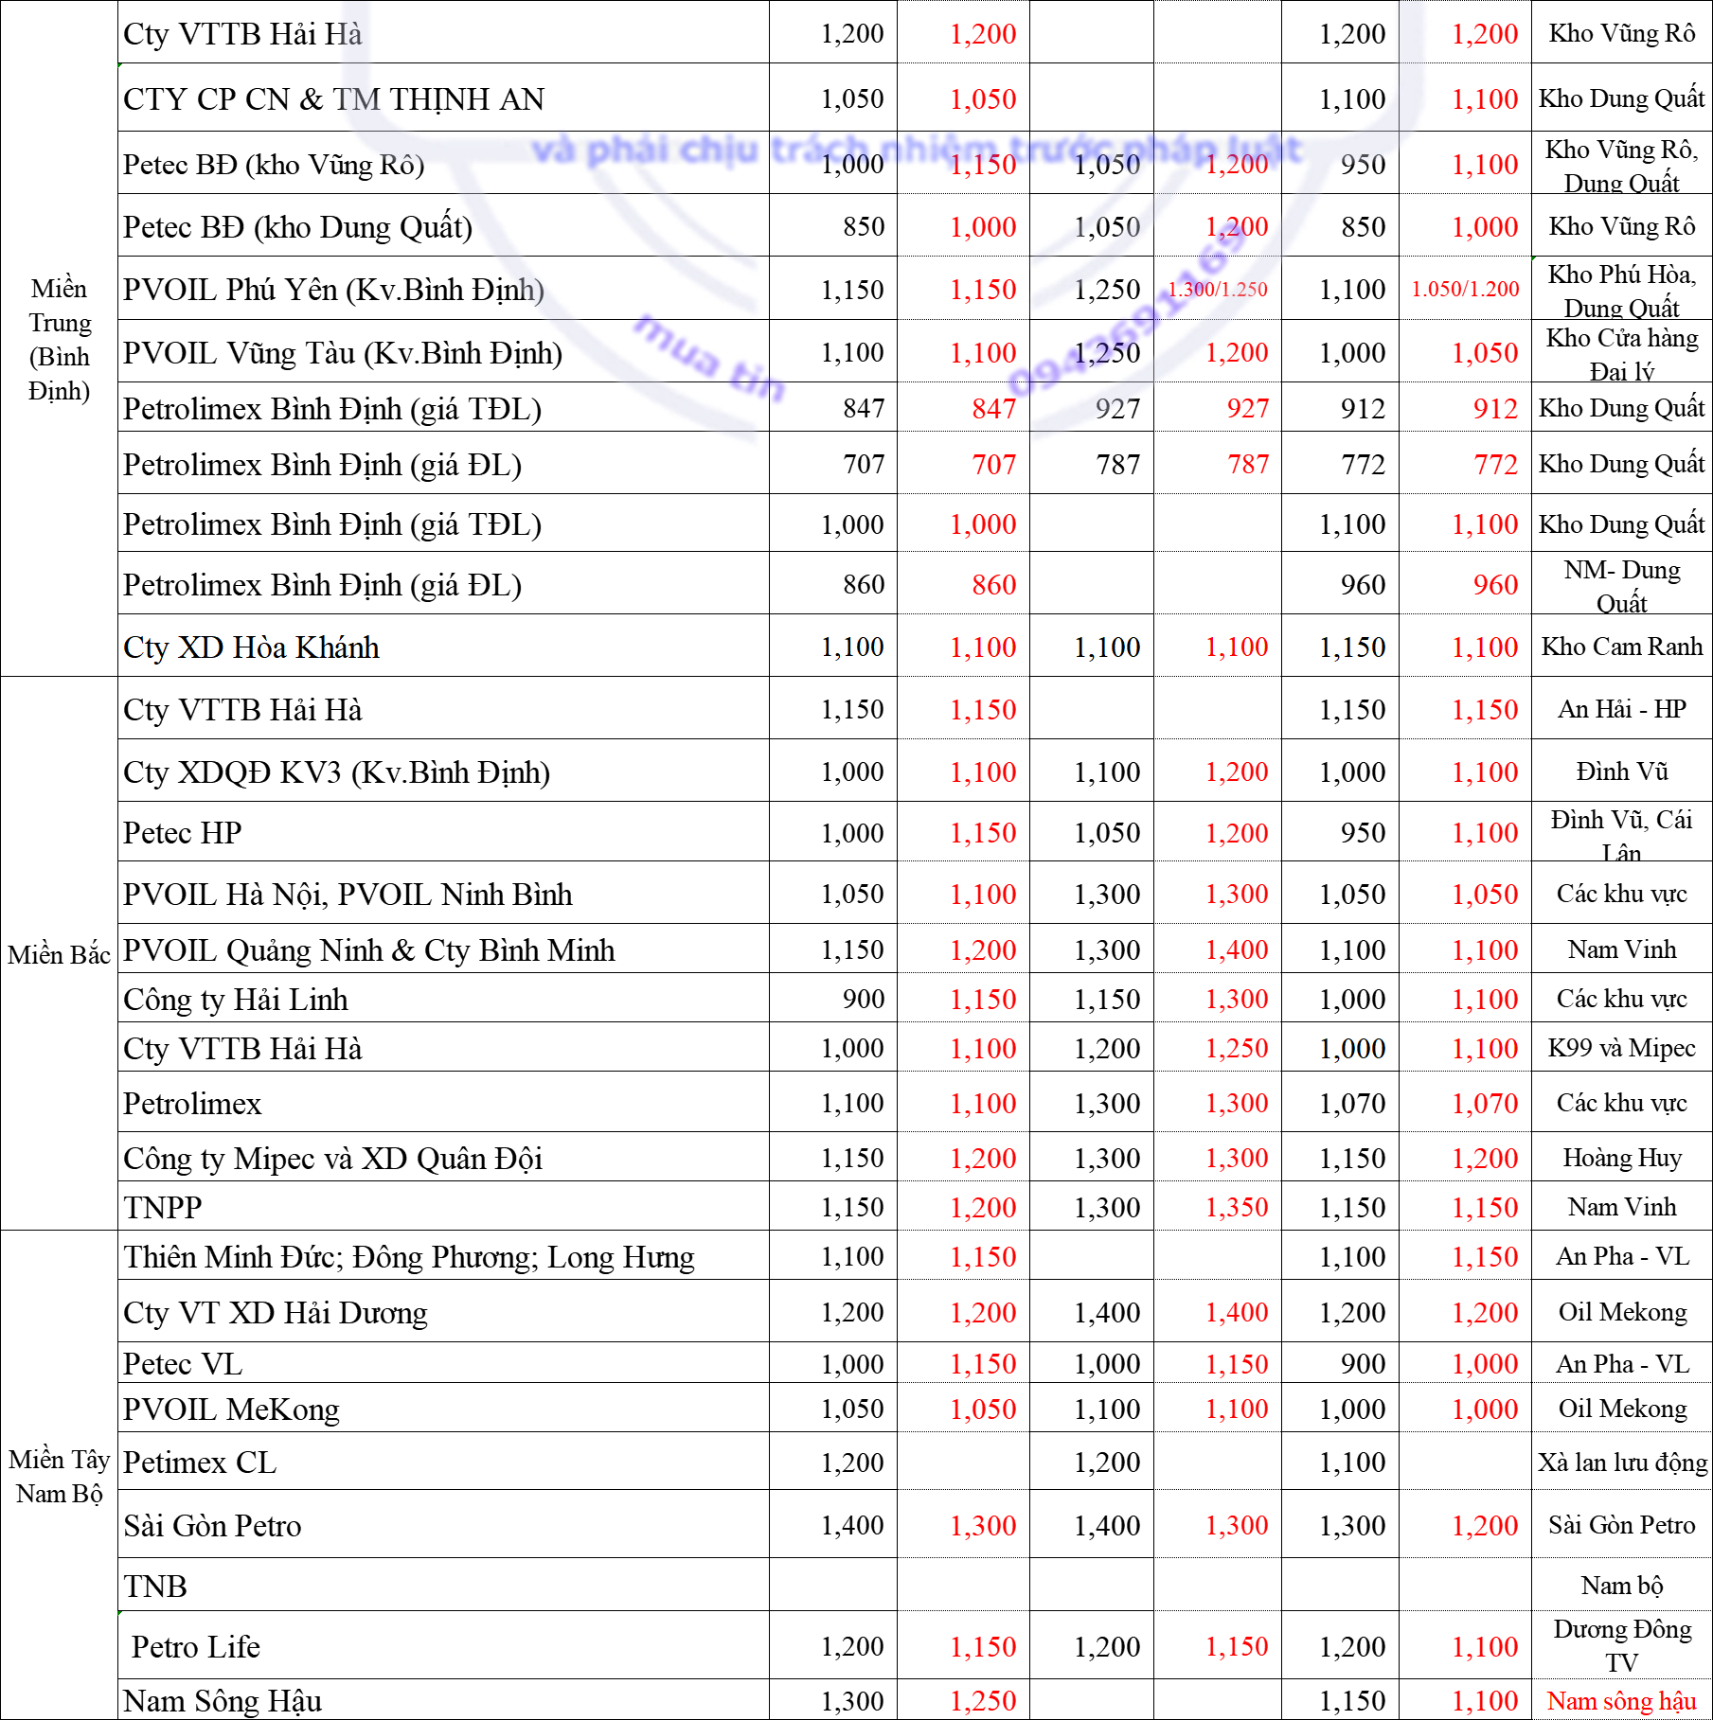Image resolution: width=1713 pixels, height=1720 pixels.
Task: Click the red 787 value
Action: pyautogui.click(x=1247, y=464)
